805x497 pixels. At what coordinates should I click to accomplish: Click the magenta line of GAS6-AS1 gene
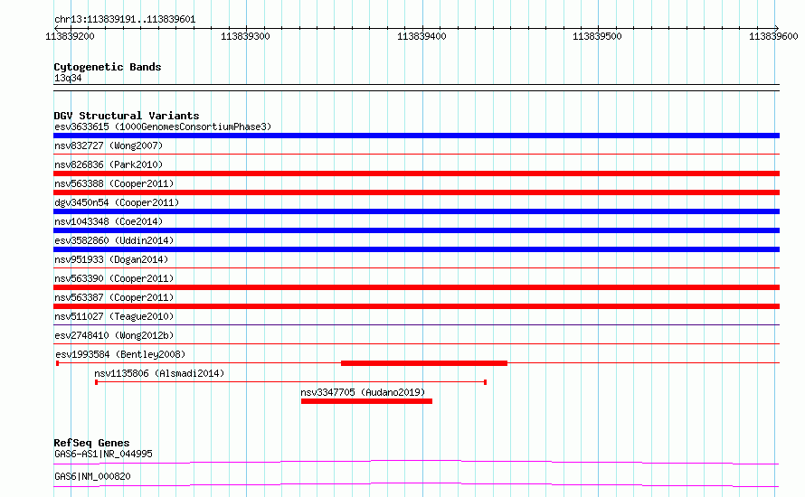416,462
